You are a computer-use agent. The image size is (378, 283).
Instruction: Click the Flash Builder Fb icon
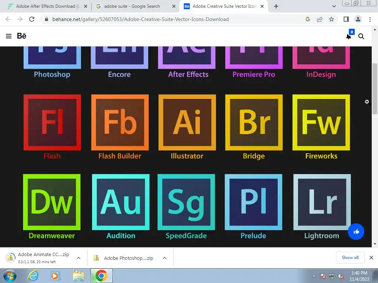pos(120,122)
